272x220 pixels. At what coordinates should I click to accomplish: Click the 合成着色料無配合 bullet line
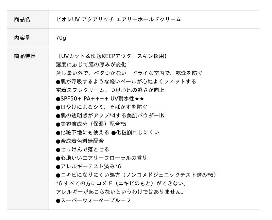(x=80, y=141)
